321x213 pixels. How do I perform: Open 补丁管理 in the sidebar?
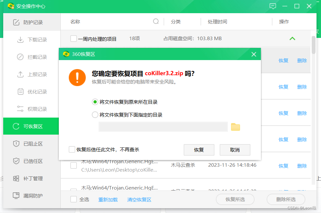pyautogui.click(x=32, y=178)
